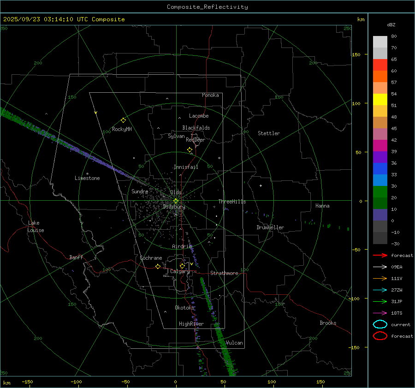The image size is (415, 388).
Task: Pick the yellow 51 dBZ color swatch
Action: point(380,100)
